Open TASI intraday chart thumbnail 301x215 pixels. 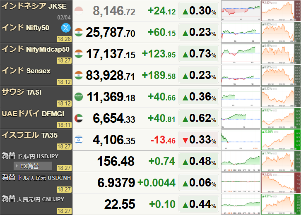(241, 97)
